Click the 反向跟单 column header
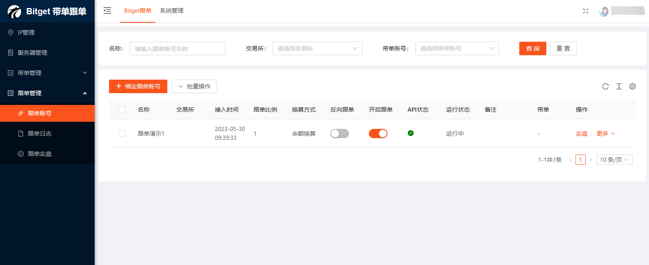 tap(342, 110)
